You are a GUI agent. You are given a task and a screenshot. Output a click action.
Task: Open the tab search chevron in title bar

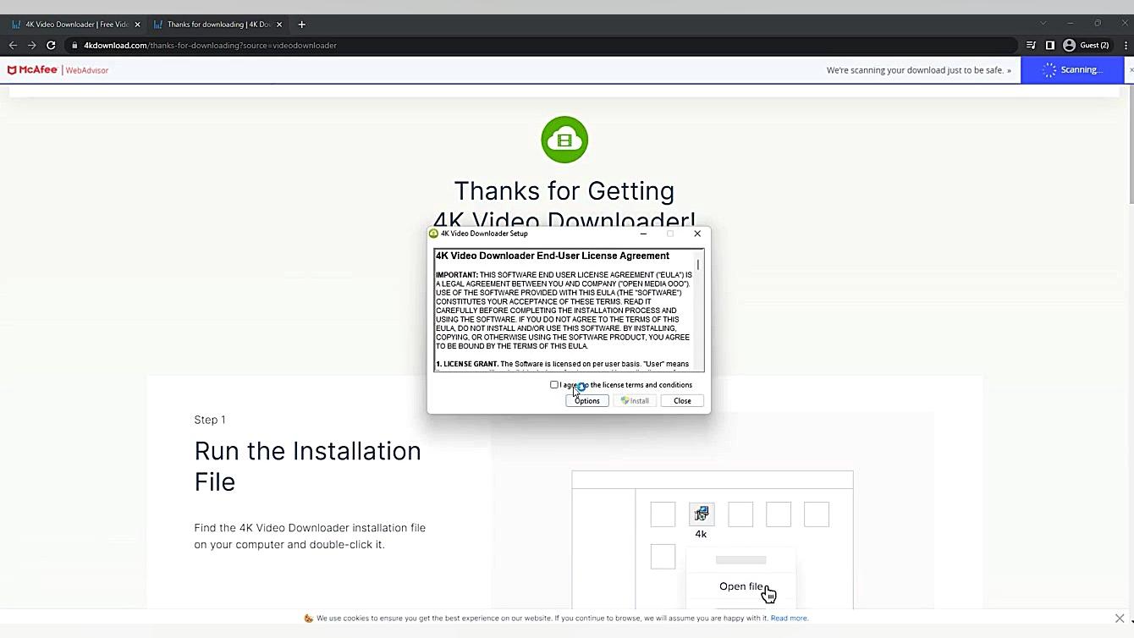point(1043,24)
